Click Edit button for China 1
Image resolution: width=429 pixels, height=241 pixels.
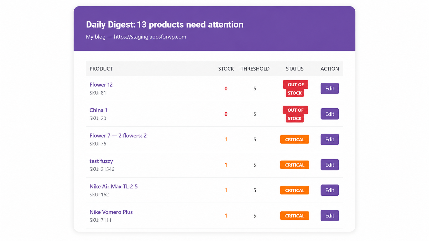tap(329, 114)
